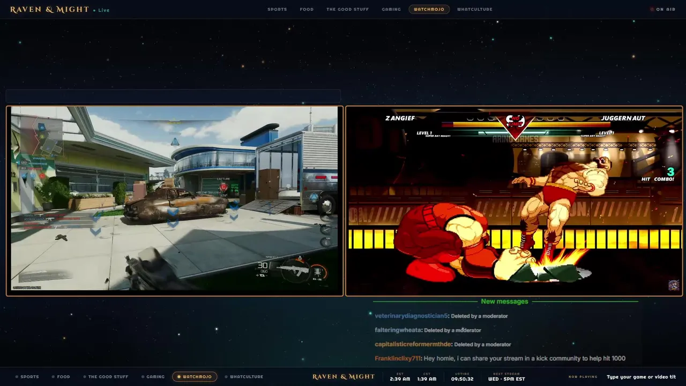This screenshot has width=686, height=386.
Task: Switch to the Gaming tab in the bottom bar
Action: click(153, 377)
